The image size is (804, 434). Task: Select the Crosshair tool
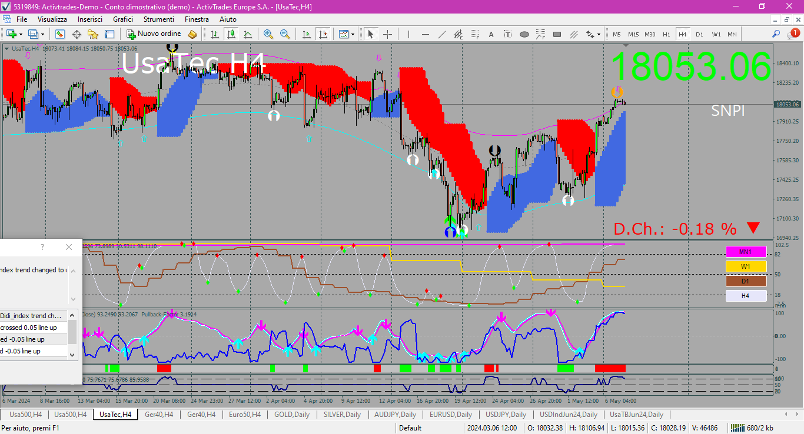(x=387, y=34)
